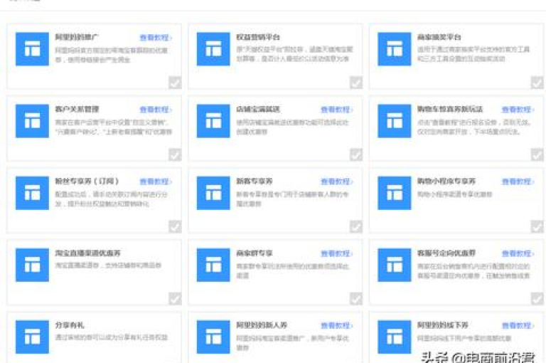This screenshot has height=363, width=546.
Task: Select the 客服号定向优惠券 title text
Action: click(446, 253)
